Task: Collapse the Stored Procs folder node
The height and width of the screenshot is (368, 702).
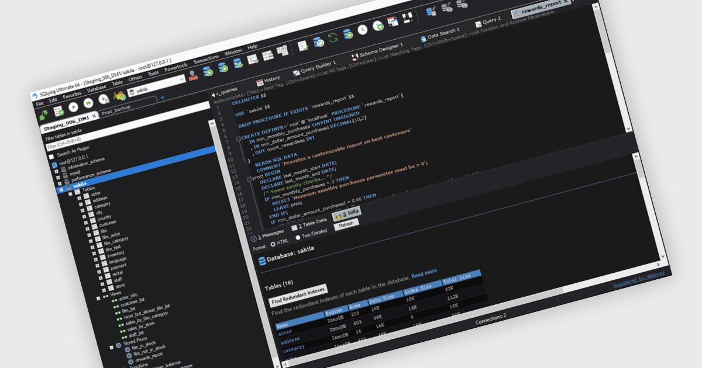Action: click(x=111, y=347)
